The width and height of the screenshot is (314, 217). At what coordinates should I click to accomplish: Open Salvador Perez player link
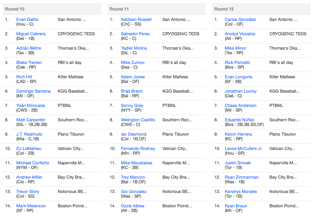[135, 34]
